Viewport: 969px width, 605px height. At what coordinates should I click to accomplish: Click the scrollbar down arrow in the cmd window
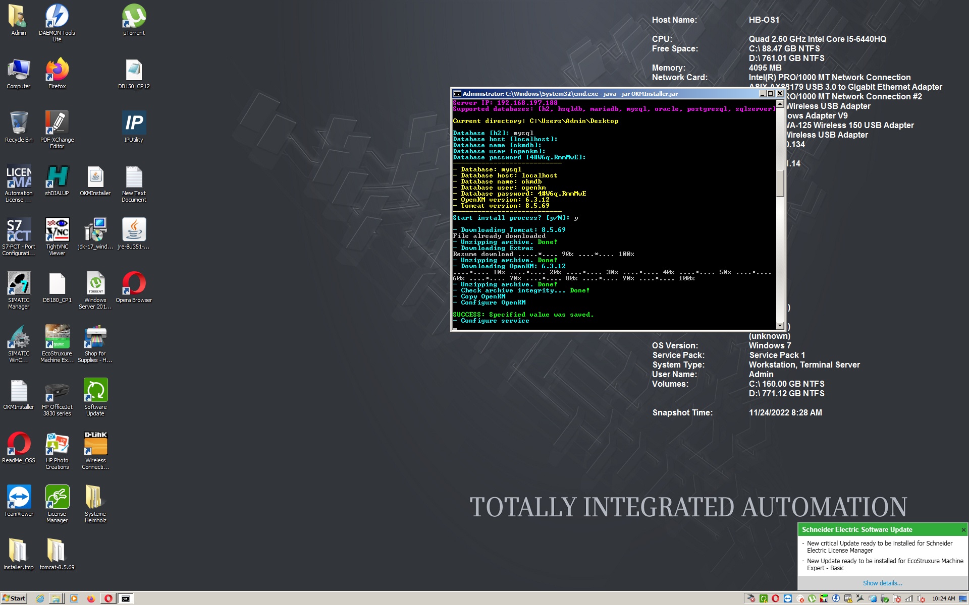tap(780, 325)
